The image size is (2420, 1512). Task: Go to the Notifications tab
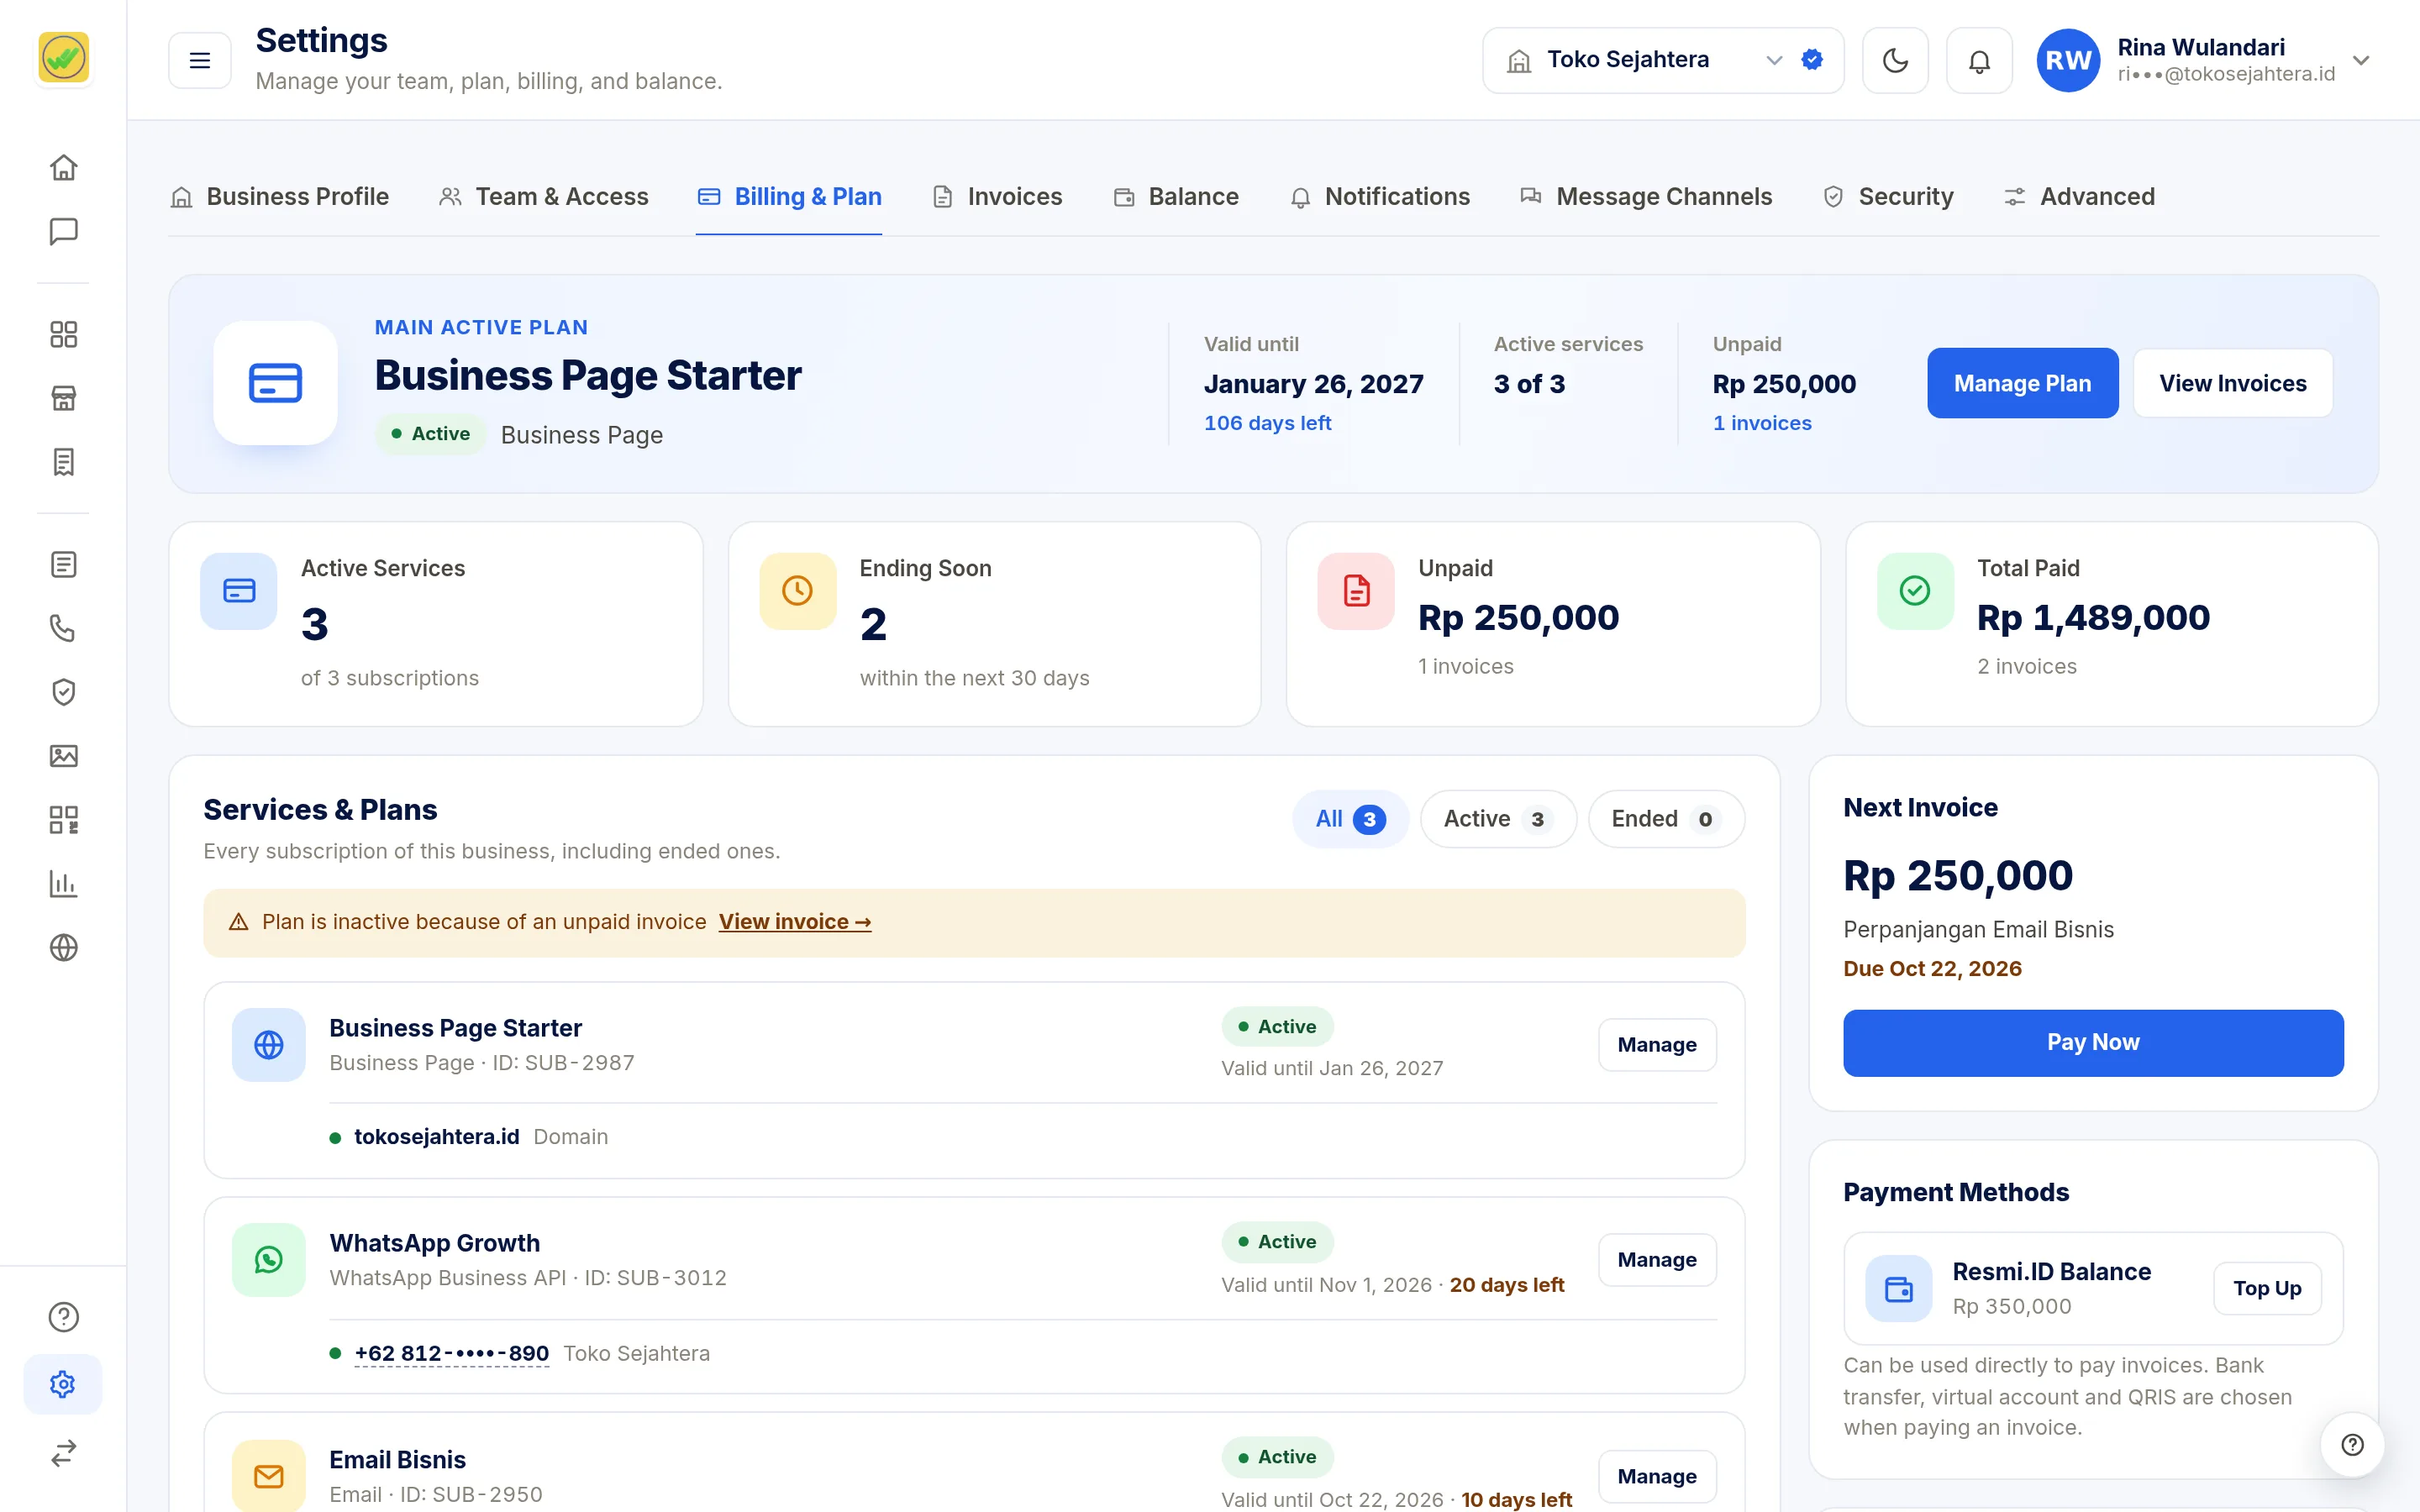pyautogui.click(x=1380, y=197)
